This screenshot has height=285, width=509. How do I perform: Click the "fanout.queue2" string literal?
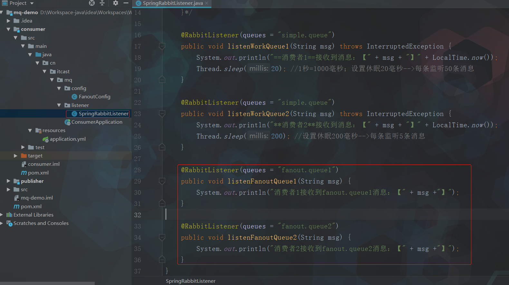[308, 226]
